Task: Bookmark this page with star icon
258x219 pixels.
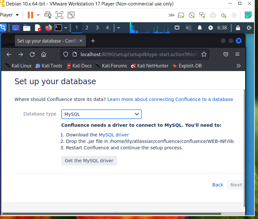Action: (204, 54)
